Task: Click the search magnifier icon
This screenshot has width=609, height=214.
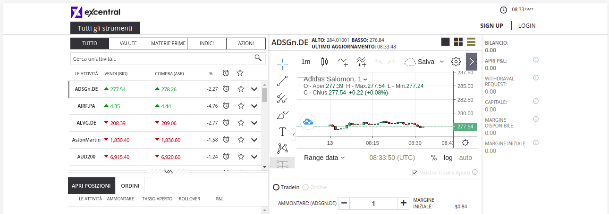Action: [258, 58]
